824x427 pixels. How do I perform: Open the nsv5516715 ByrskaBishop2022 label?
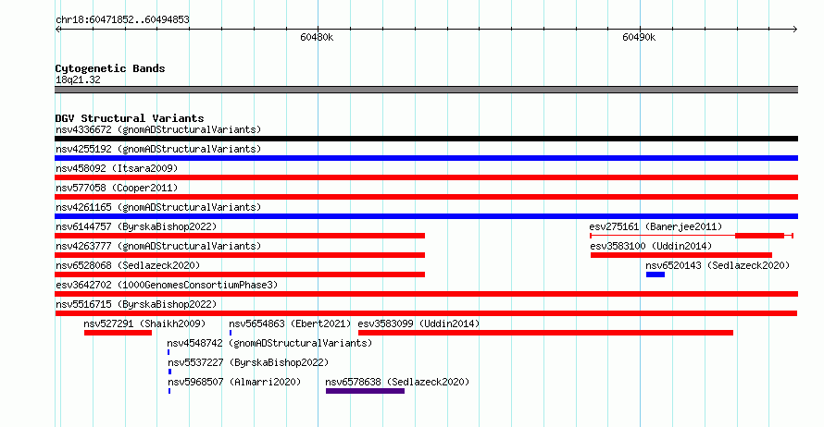click(136, 304)
